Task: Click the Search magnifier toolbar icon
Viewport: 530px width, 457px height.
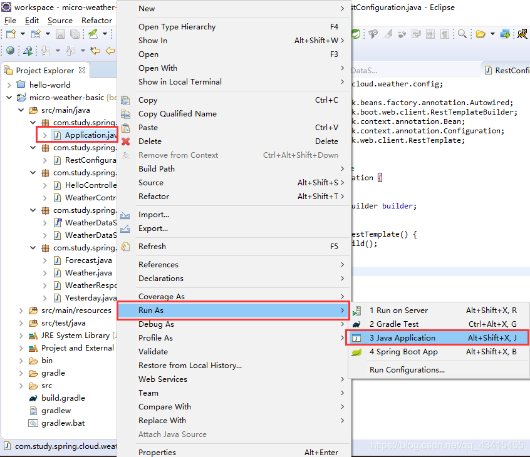Action: (462, 34)
